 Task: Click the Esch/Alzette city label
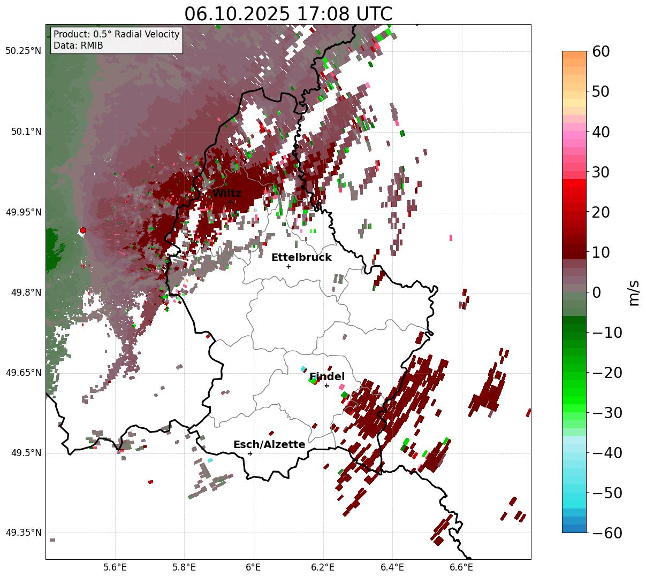[269, 445]
